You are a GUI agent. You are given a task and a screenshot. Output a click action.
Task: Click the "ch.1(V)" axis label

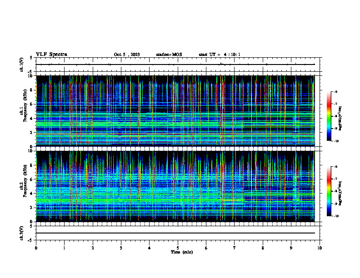21,65
